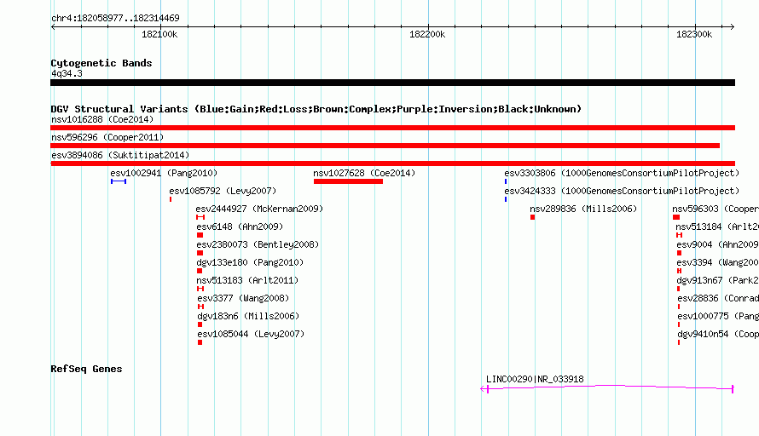
Task: Click the red bar of nsv1027628
Action: (348, 181)
